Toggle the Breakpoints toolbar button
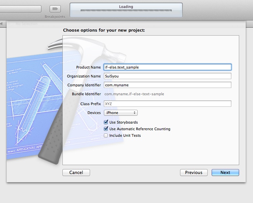Screen dimensions: 253x203 (x=55, y=9)
